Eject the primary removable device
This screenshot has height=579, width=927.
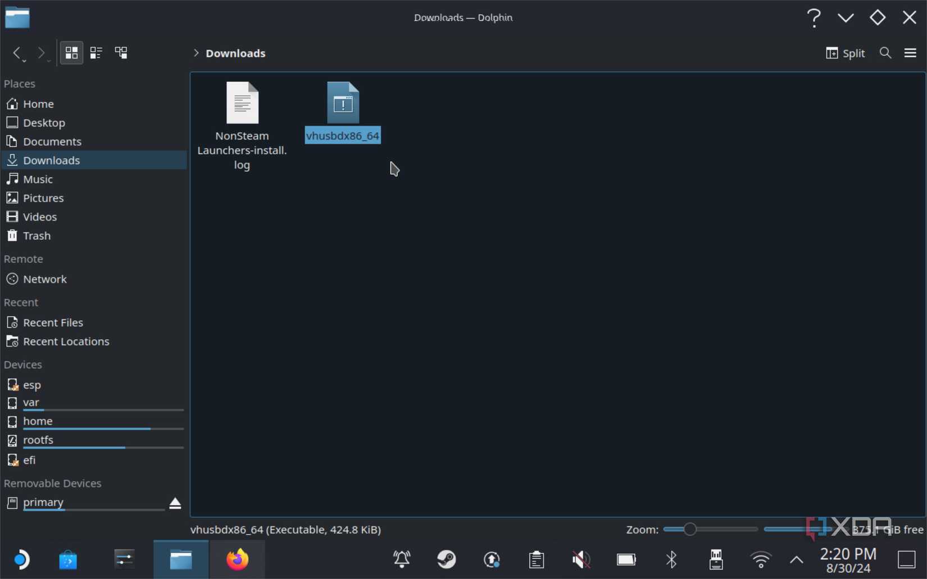tap(175, 503)
